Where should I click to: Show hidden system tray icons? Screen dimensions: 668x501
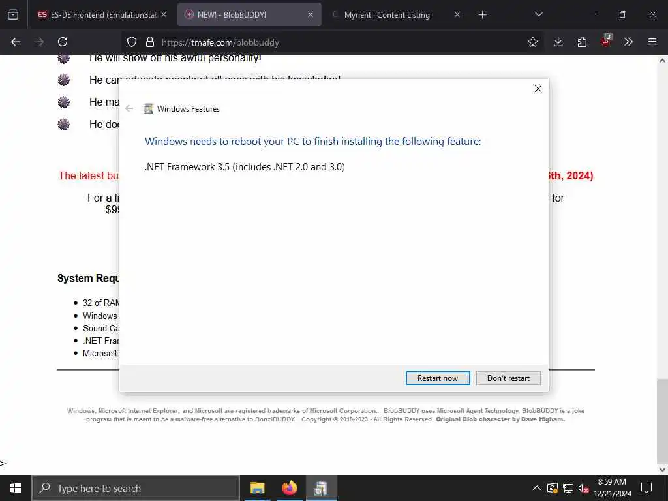coord(537,488)
